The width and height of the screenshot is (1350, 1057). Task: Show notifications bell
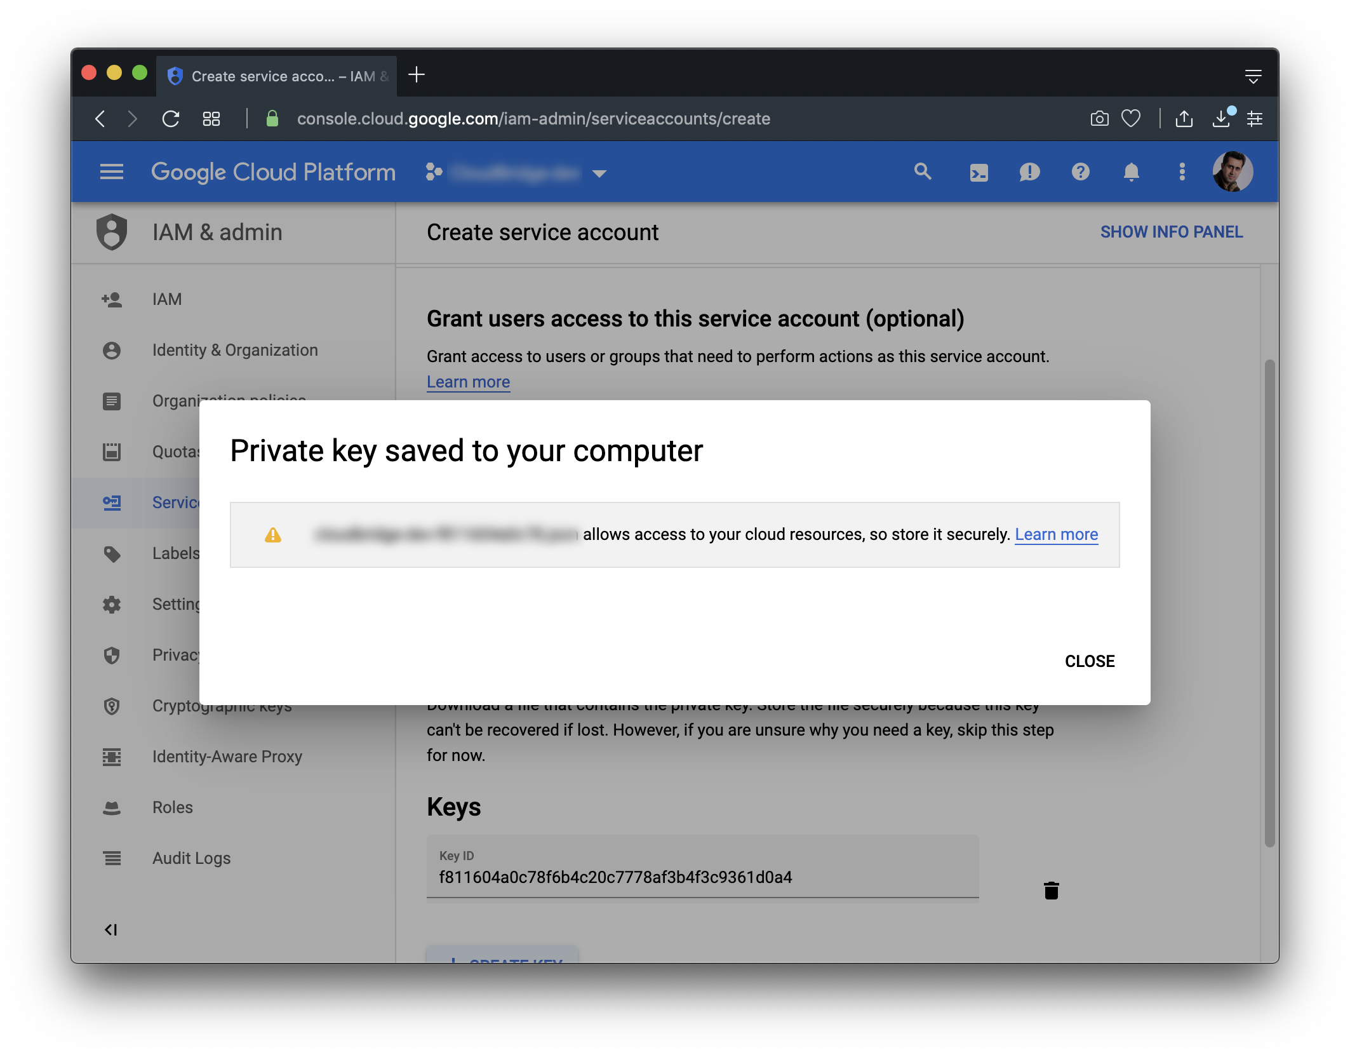click(x=1131, y=172)
